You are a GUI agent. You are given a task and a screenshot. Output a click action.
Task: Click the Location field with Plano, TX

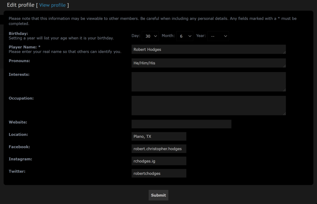(x=159, y=137)
